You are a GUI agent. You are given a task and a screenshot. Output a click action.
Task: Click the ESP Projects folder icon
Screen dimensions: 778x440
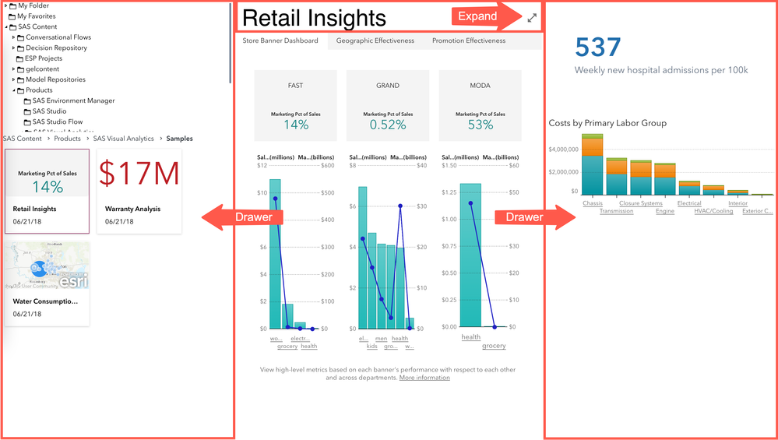tap(20, 58)
